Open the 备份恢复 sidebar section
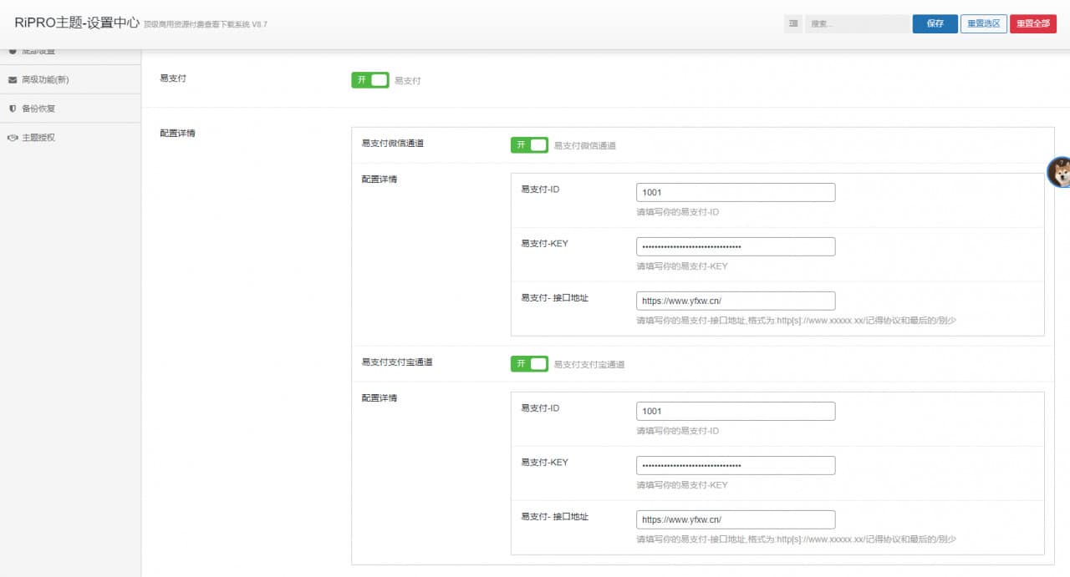This screenshot has height=577, width=1070. coord(38,109)
